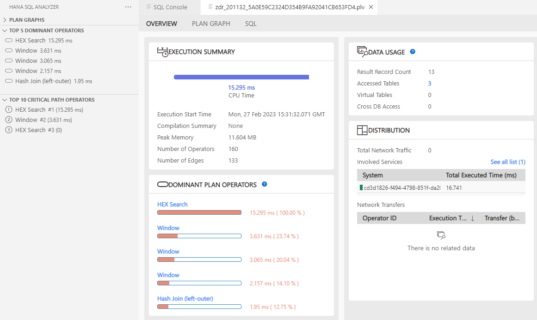Click the Execution Summary clock icon
The width and height of the screenshot is (537, 320).
point(162,51)
